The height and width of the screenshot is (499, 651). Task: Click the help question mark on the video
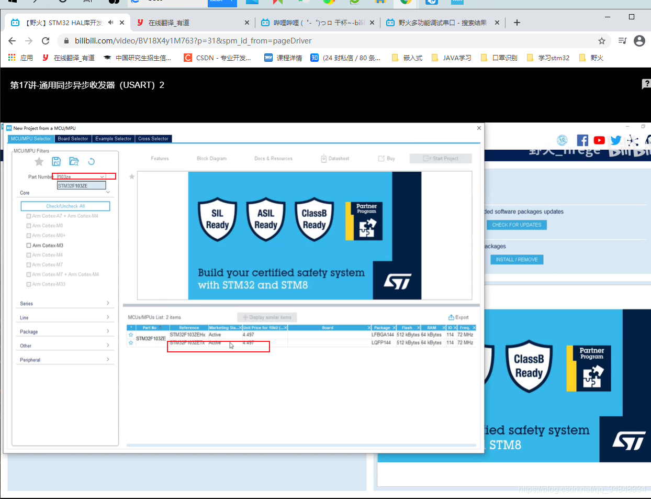pyautogui.click(x=646, y=84)
